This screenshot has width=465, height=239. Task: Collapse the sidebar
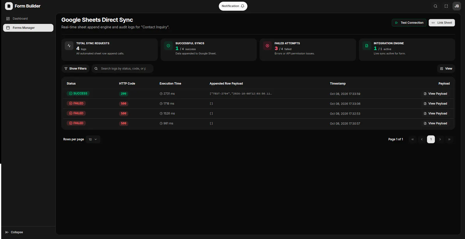coord(14,232)
